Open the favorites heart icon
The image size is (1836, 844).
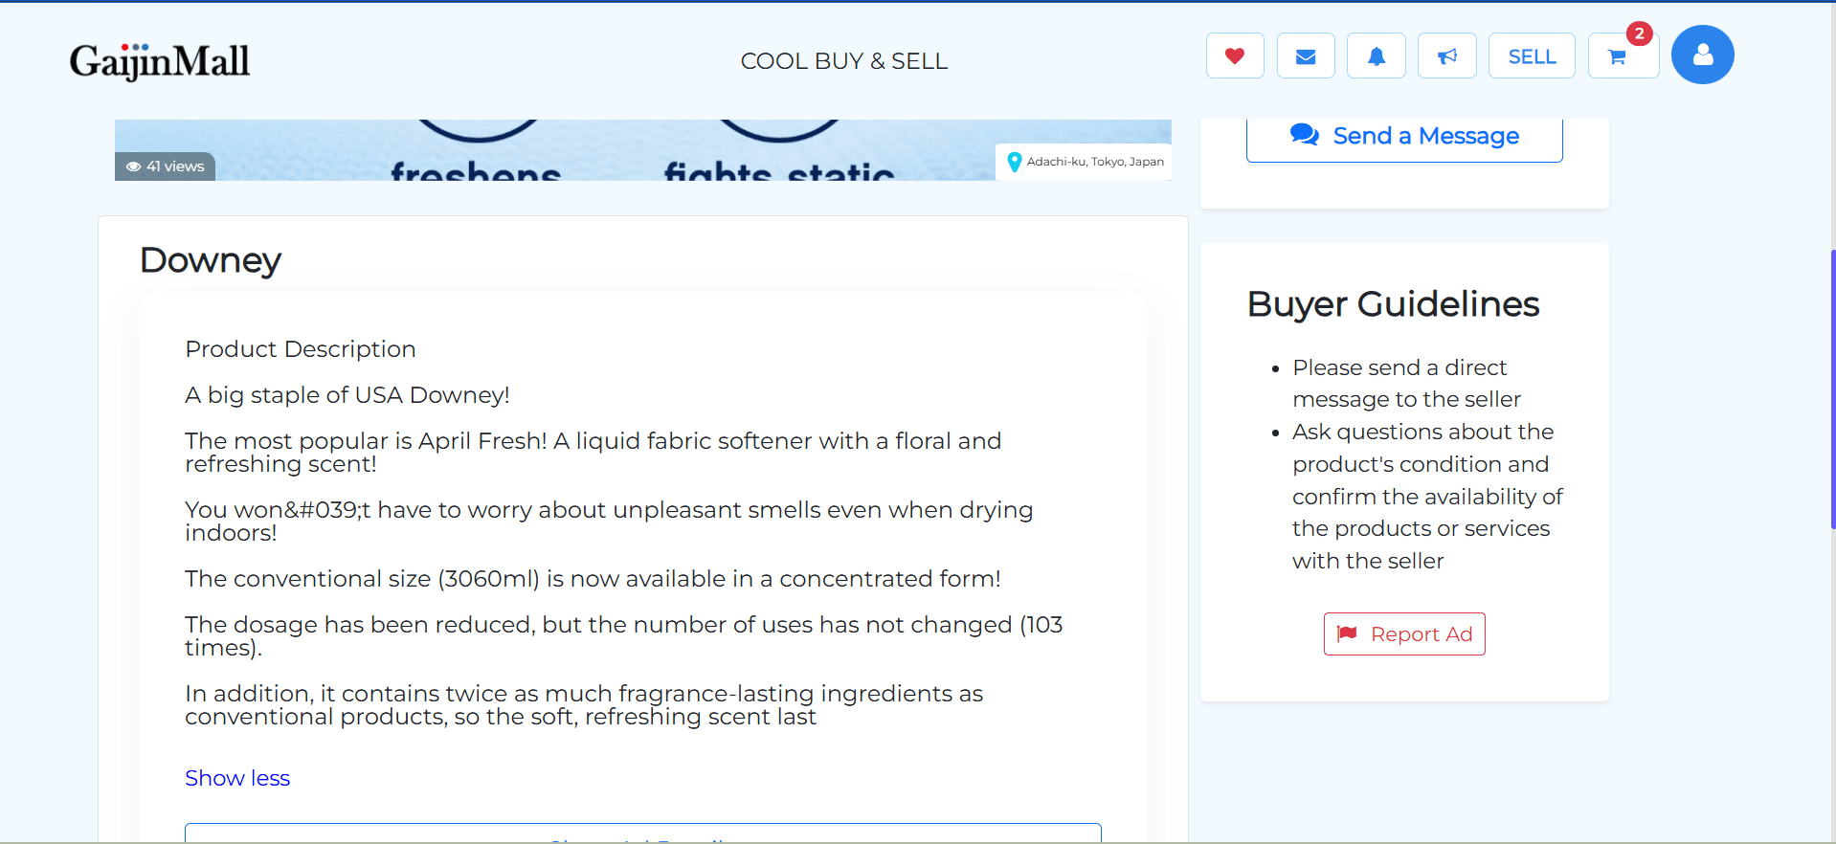(1235, 56)
